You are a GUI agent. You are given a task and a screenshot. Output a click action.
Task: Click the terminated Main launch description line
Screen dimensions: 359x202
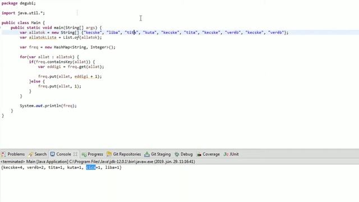coord(98,162)
